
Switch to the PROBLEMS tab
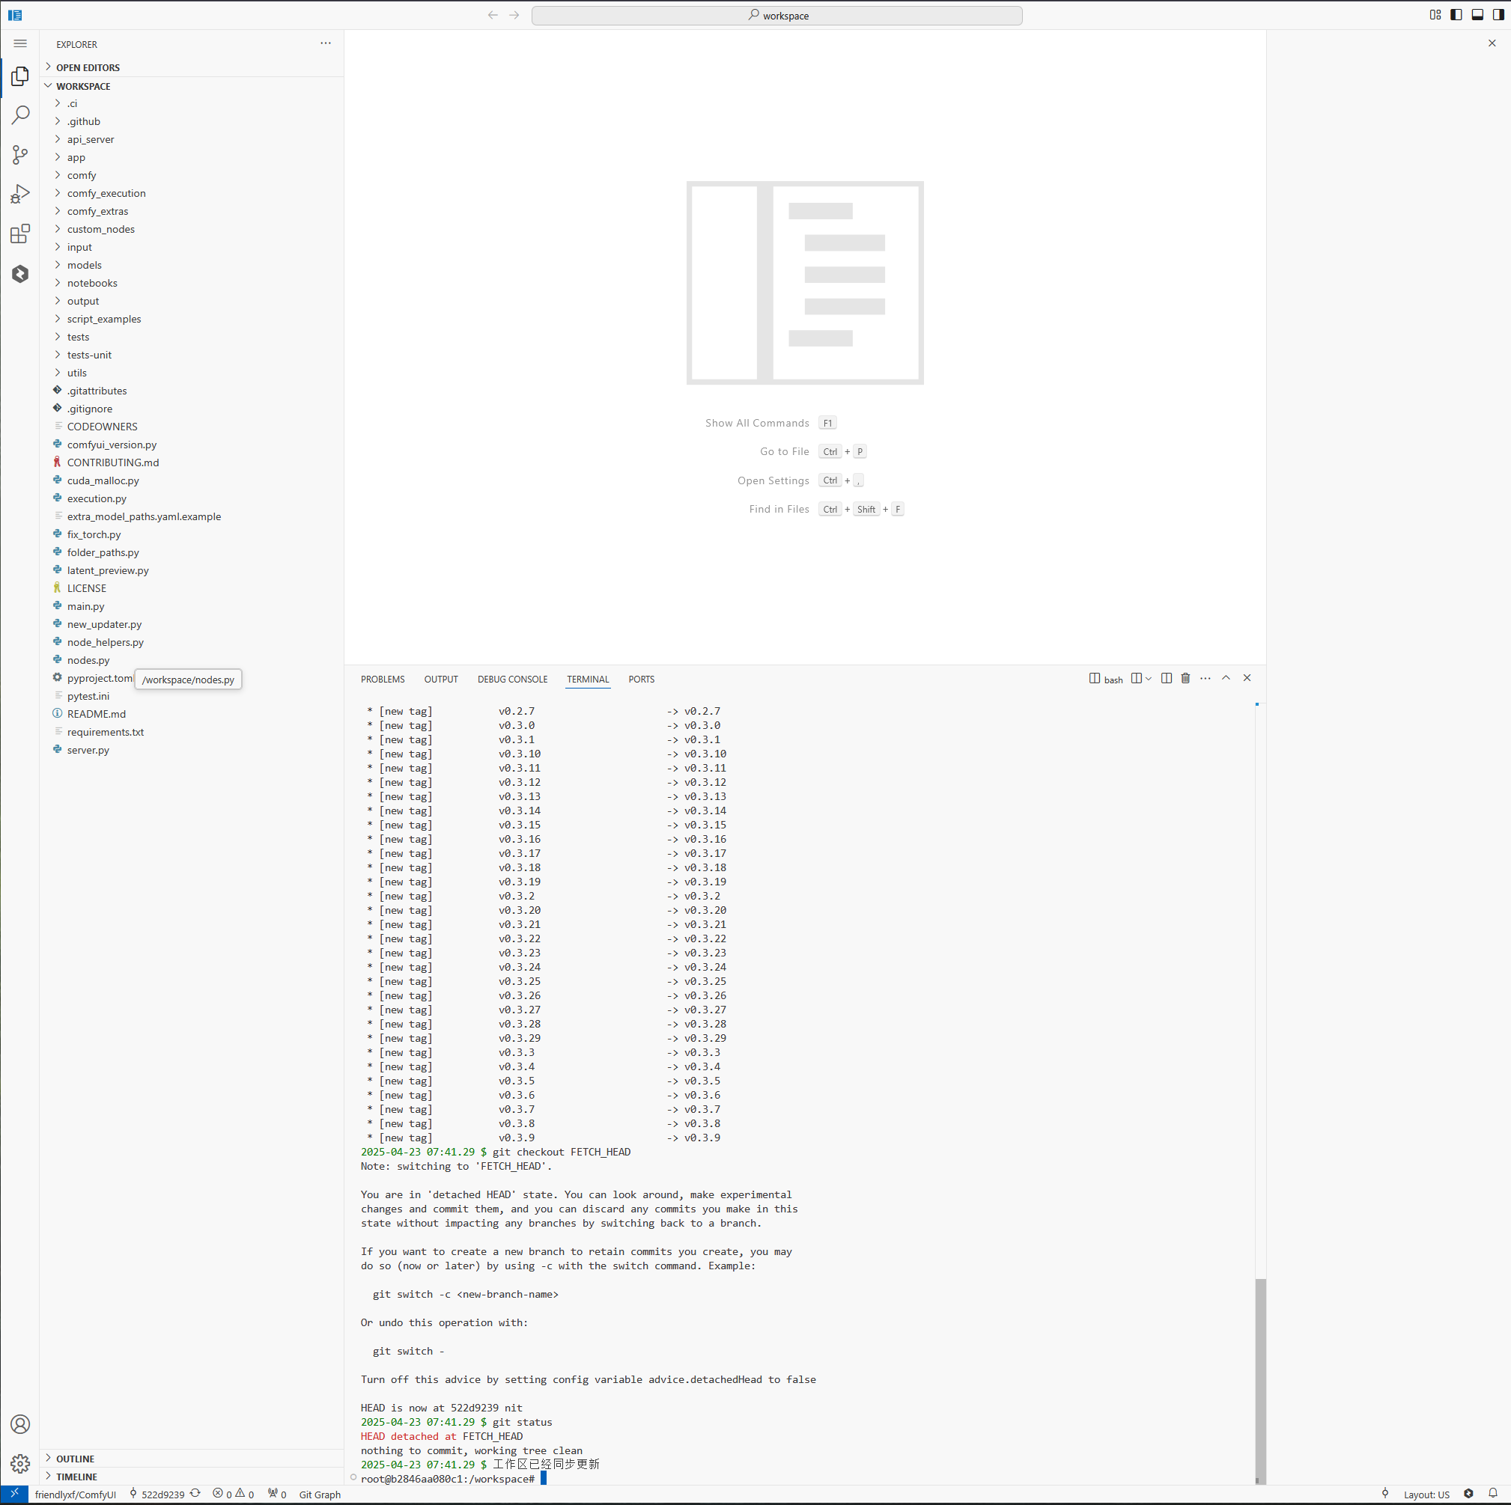(x=383, y=680)
